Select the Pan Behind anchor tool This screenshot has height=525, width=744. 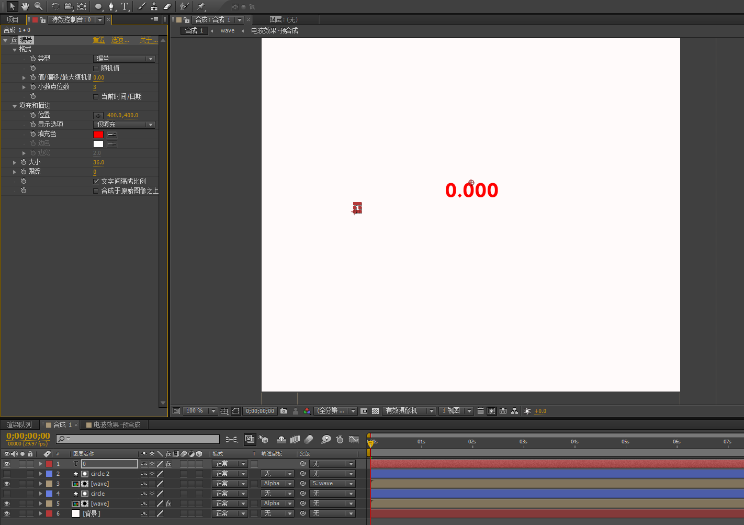click(82, 6)
